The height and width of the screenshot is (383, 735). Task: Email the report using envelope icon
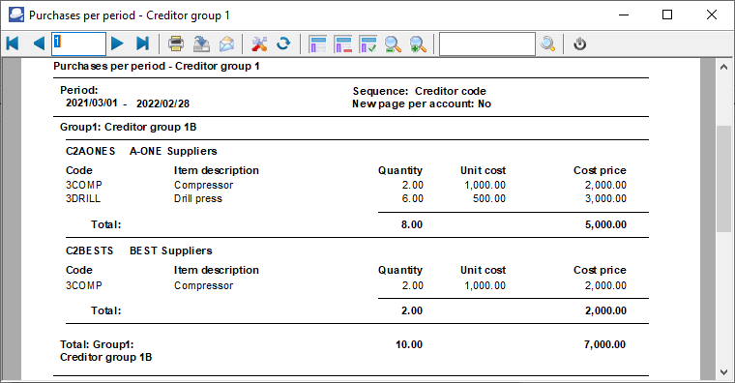[227, 44]
